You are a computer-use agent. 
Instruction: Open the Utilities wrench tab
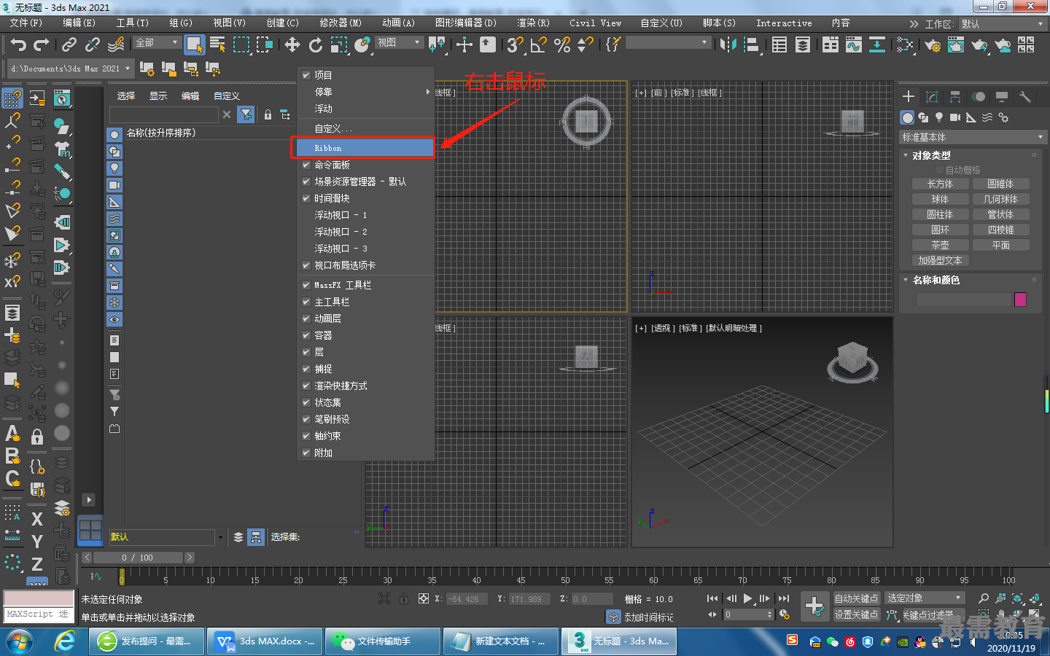coord(1025,96)
